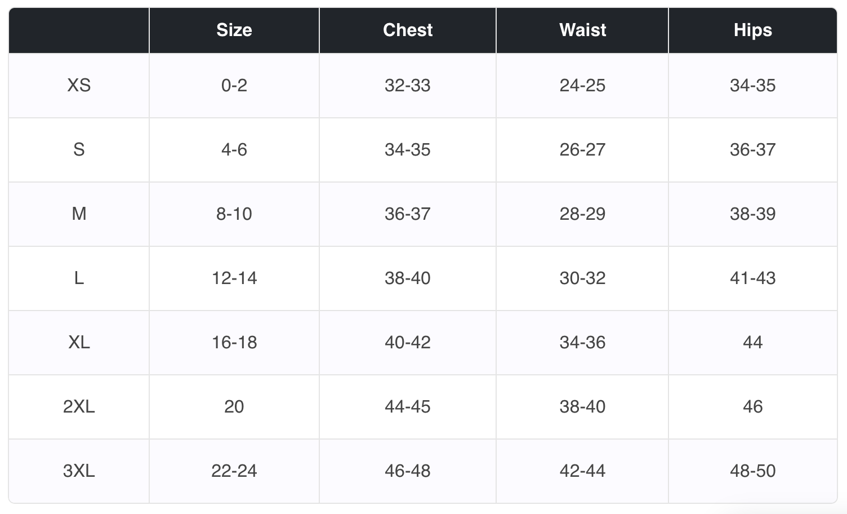The width and height of the screenshot is (847, 514).
Task: Click the 36-37 chest cell
Action: (408, 214)
